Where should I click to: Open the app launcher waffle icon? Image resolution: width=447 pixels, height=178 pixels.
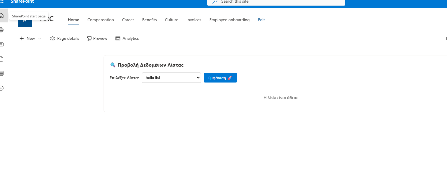(2, 1)
